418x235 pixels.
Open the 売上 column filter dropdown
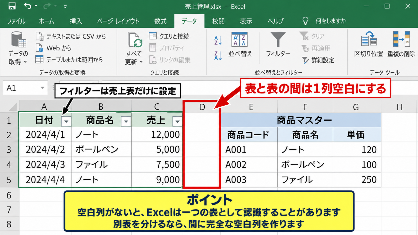(x=177, y=121)
